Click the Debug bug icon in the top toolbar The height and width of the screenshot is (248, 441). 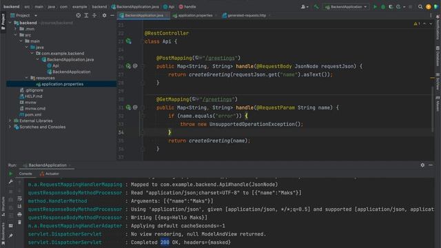click(383, 7)
